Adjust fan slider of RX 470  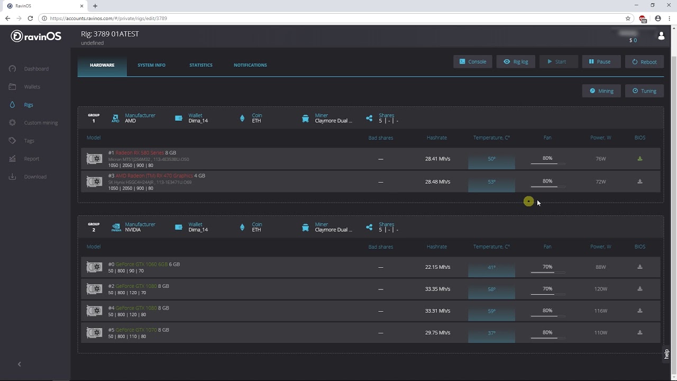[x=547, y=187]
